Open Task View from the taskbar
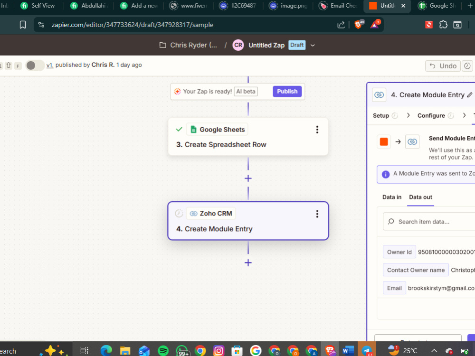The width and height of the screenshot is (475, 356). point(84,351)
